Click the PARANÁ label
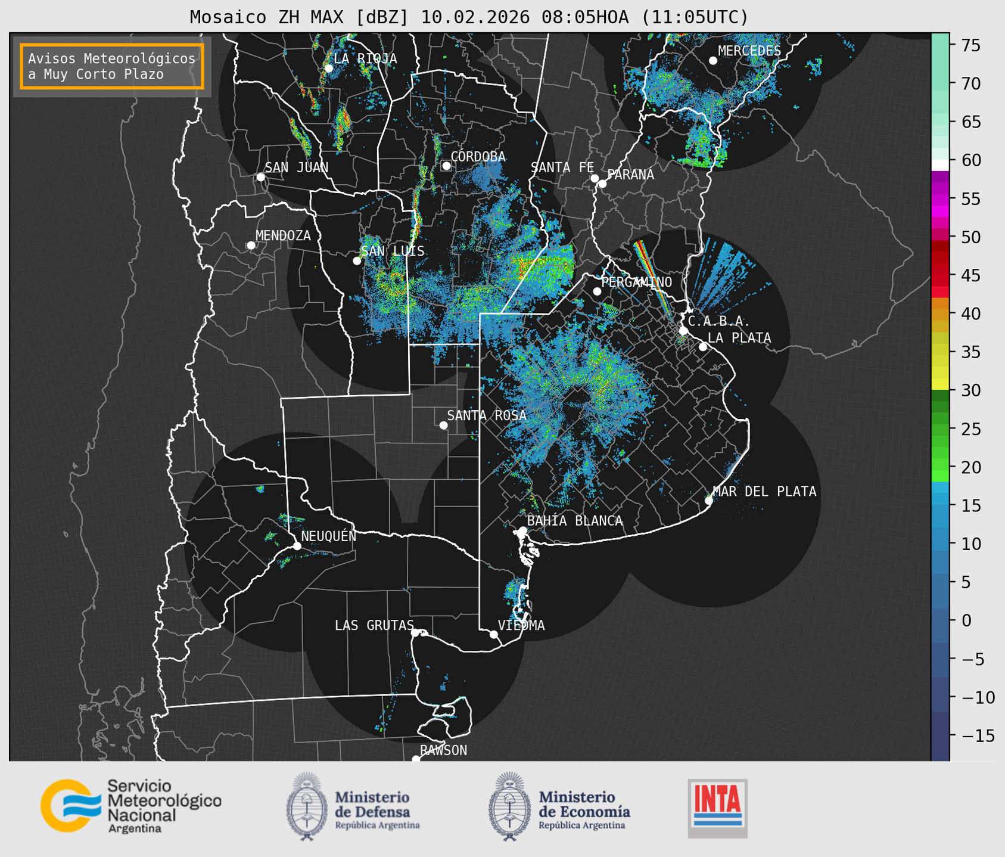This screenshot has height=857, width=1005. [630, 175]
